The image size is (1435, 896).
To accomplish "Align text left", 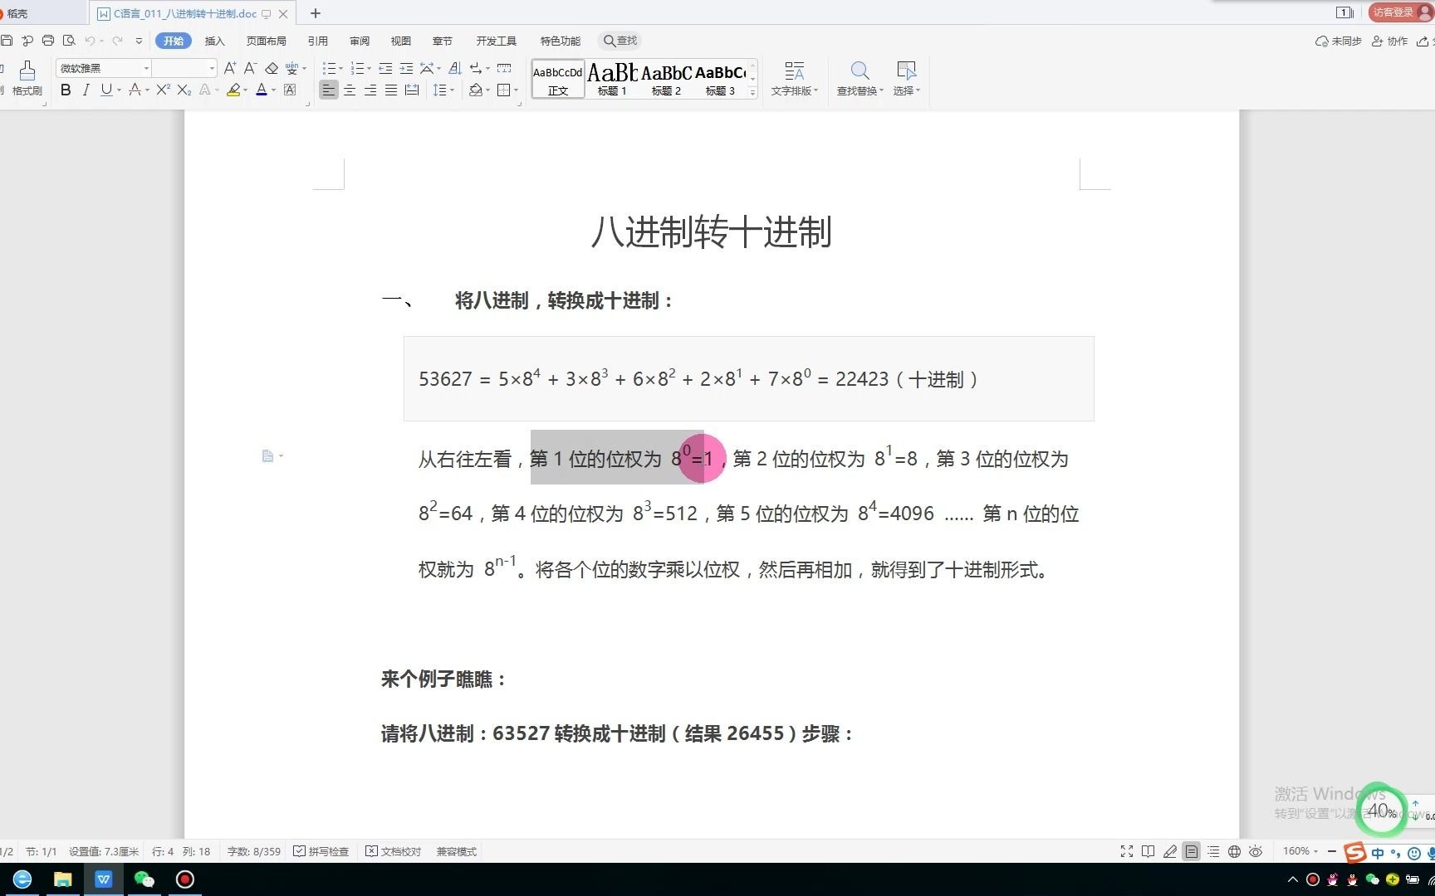I will click(329, 90).
